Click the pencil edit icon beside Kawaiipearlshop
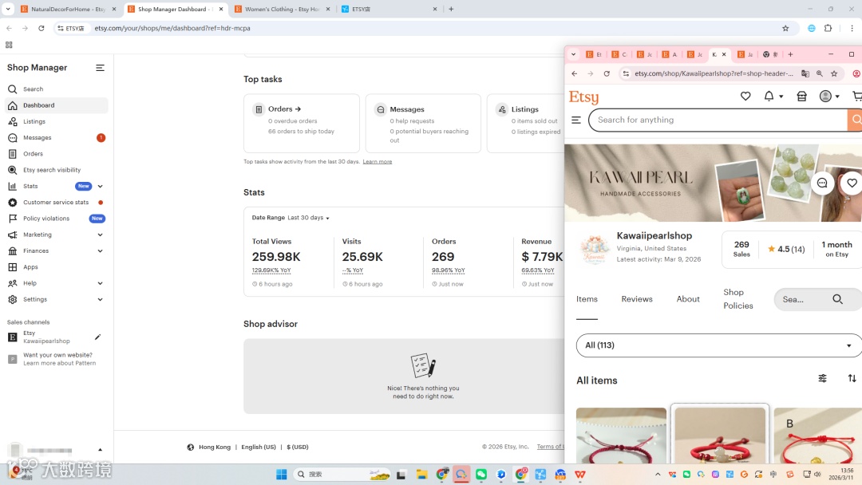This screenshot has width=862, height=485. [98, 337]
